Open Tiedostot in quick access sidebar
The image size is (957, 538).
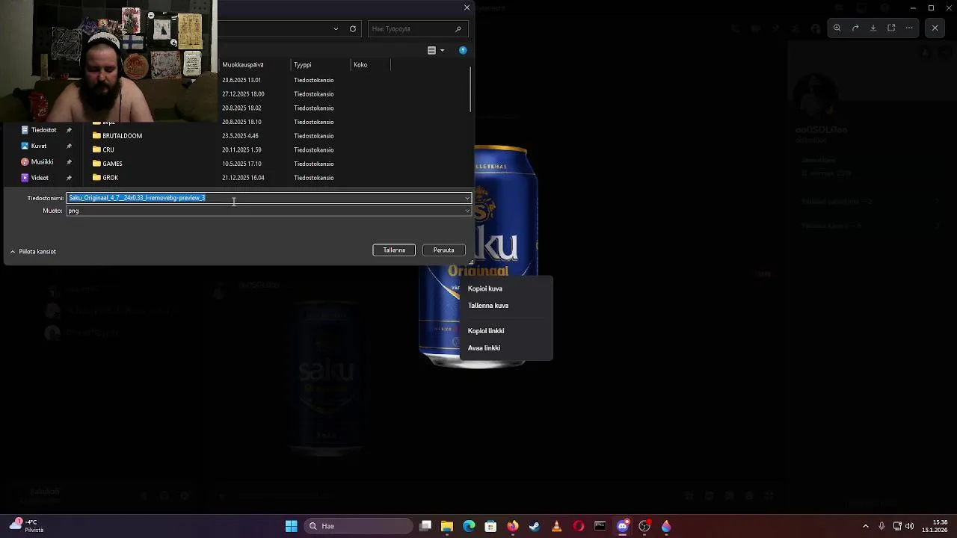(x=43, y=130)
